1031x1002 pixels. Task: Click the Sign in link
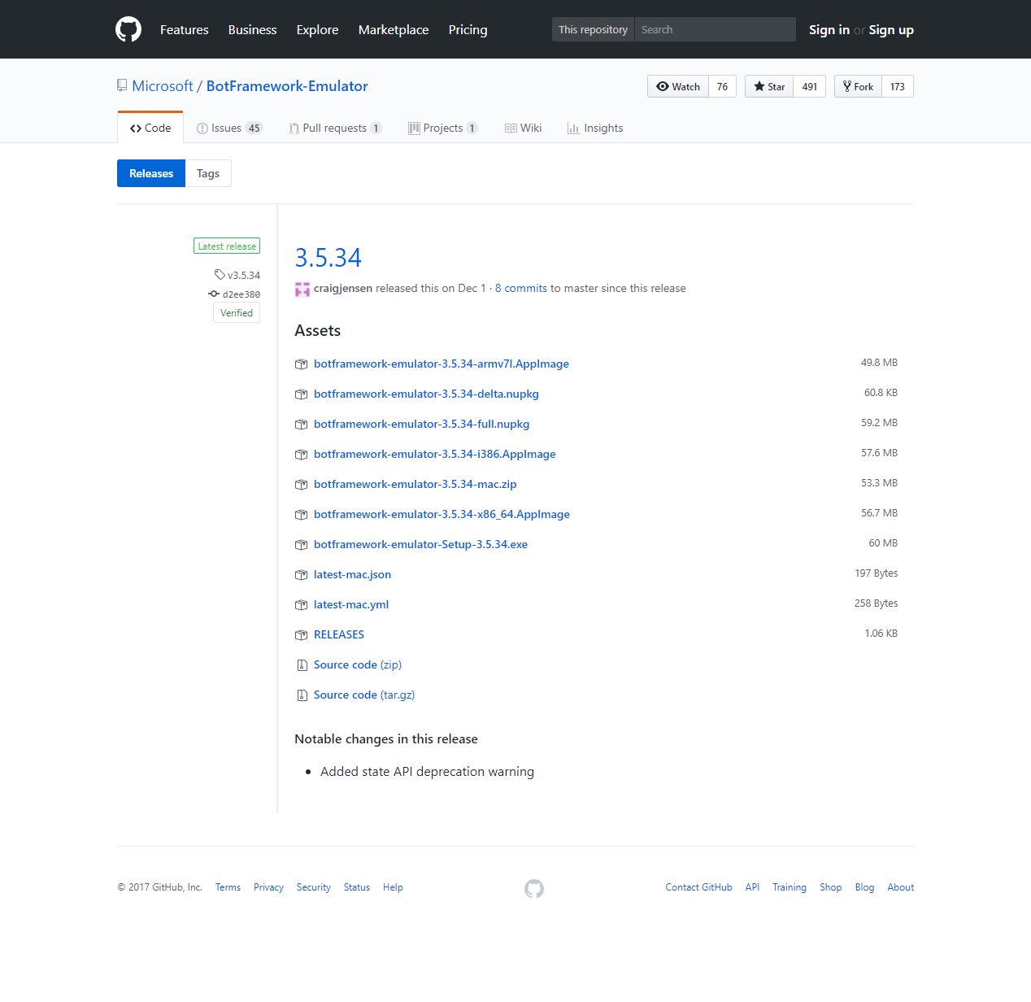[x=829, y=29]
